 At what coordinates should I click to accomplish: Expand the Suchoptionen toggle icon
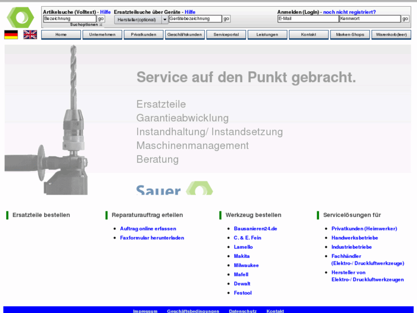[x=101, y=25]
